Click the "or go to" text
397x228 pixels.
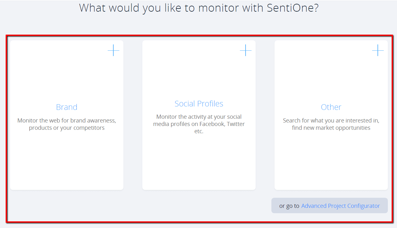(289, 206)
